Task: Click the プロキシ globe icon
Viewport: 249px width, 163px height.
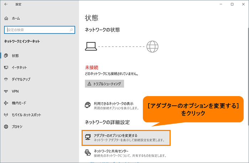Action: click(x=6, y=127)
